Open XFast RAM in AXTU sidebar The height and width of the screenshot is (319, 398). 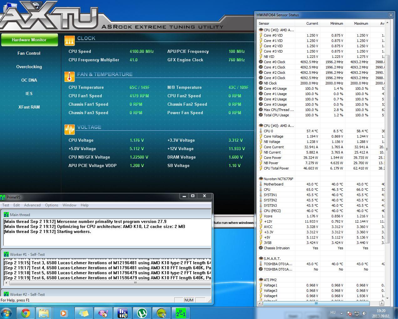[29, 107]
